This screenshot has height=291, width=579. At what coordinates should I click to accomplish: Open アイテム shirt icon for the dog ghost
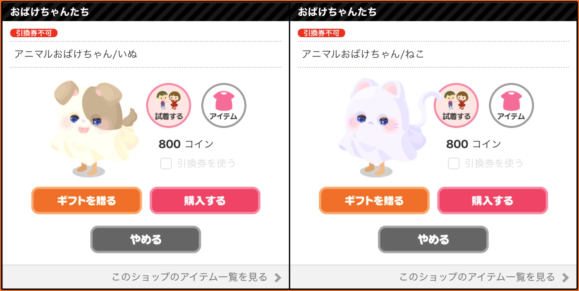pyautogui.click(x=224, y=105)
